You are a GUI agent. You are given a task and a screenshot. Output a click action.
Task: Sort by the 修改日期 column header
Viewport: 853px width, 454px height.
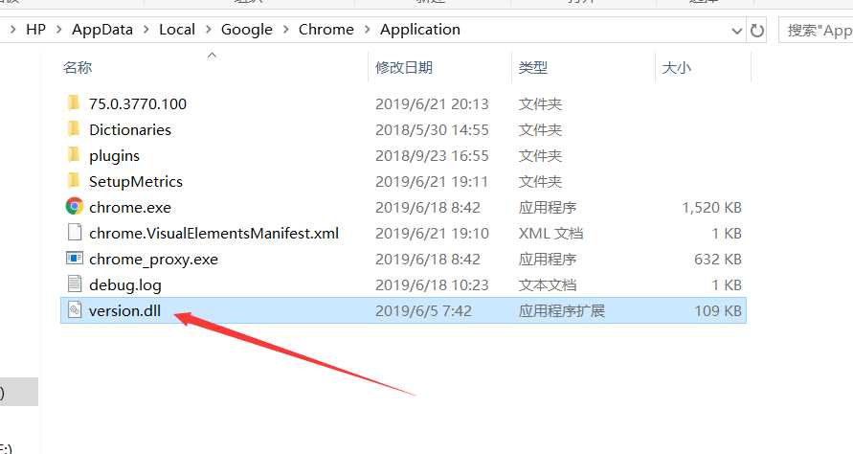404,67
